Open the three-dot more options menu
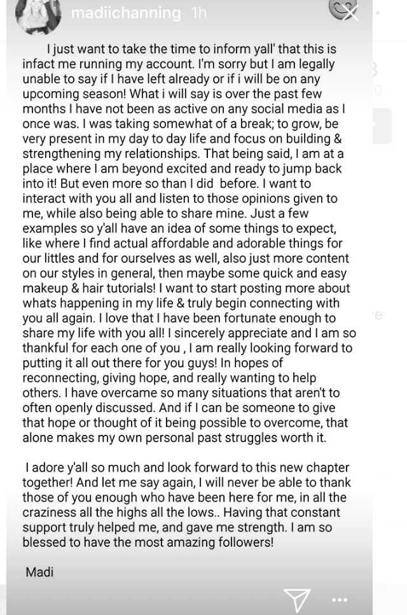 [339, 600]
